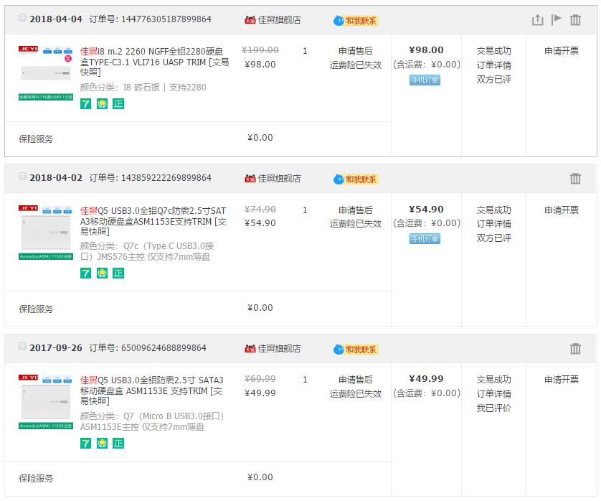This screenshot has width=601, height=501.
Task: Click 颜色分类: I8 砖石银 specification text
Action: coord(143,88)
